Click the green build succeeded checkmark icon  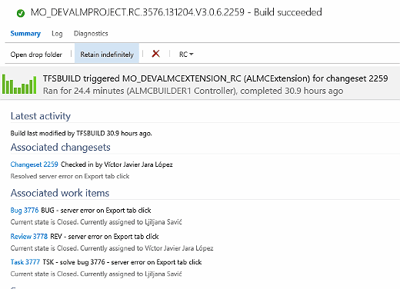(x=21, y=13)
